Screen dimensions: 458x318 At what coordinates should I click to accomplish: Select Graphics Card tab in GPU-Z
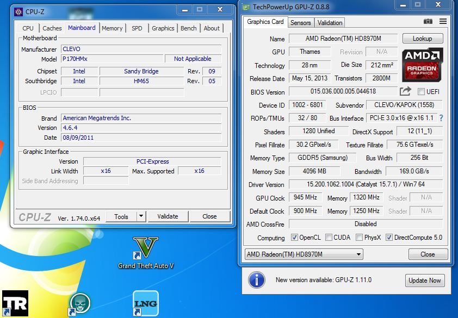tap(265, 22)
